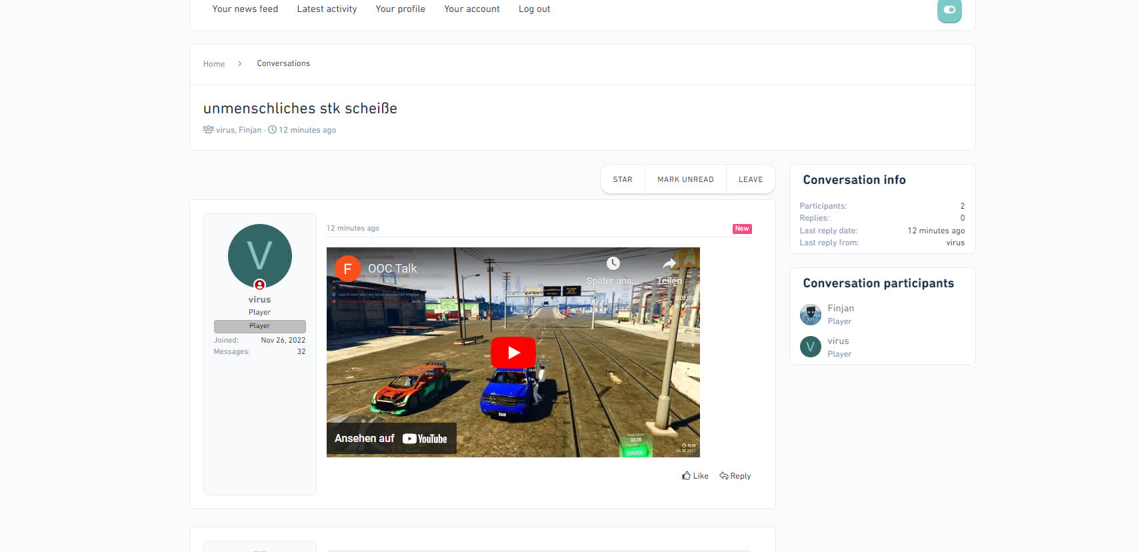Click Joined date Nov 26, 2022

283,340
